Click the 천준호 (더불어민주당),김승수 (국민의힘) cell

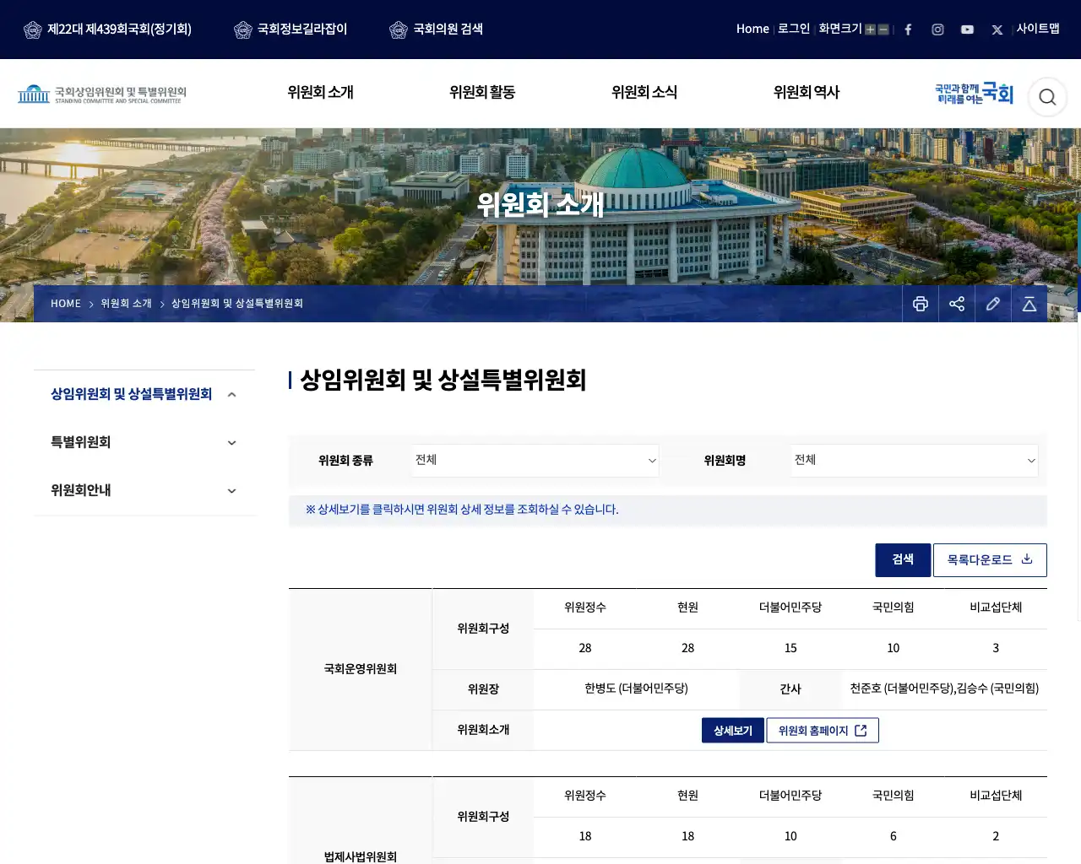coord(944,689)
